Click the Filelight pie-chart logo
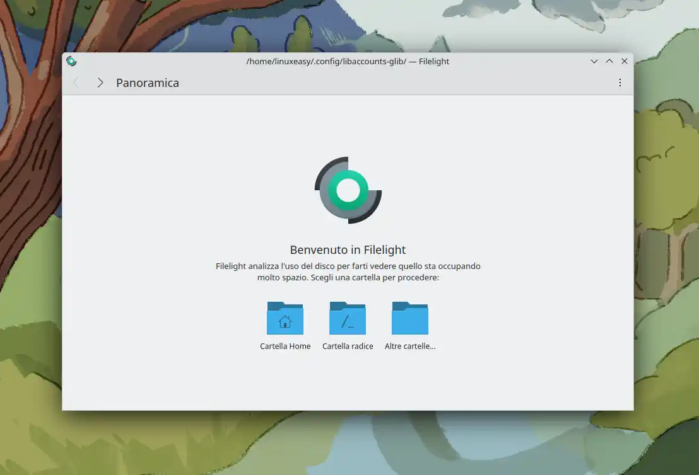 point(348,189)
